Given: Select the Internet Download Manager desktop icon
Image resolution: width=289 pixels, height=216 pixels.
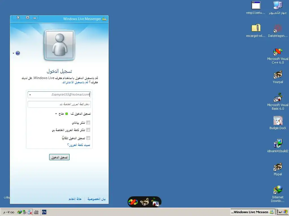Looking at the screenshot, I should tap(278, 193).
